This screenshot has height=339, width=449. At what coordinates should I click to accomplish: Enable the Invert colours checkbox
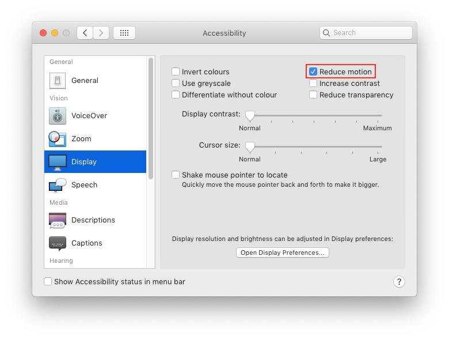(x=176, y=72)
